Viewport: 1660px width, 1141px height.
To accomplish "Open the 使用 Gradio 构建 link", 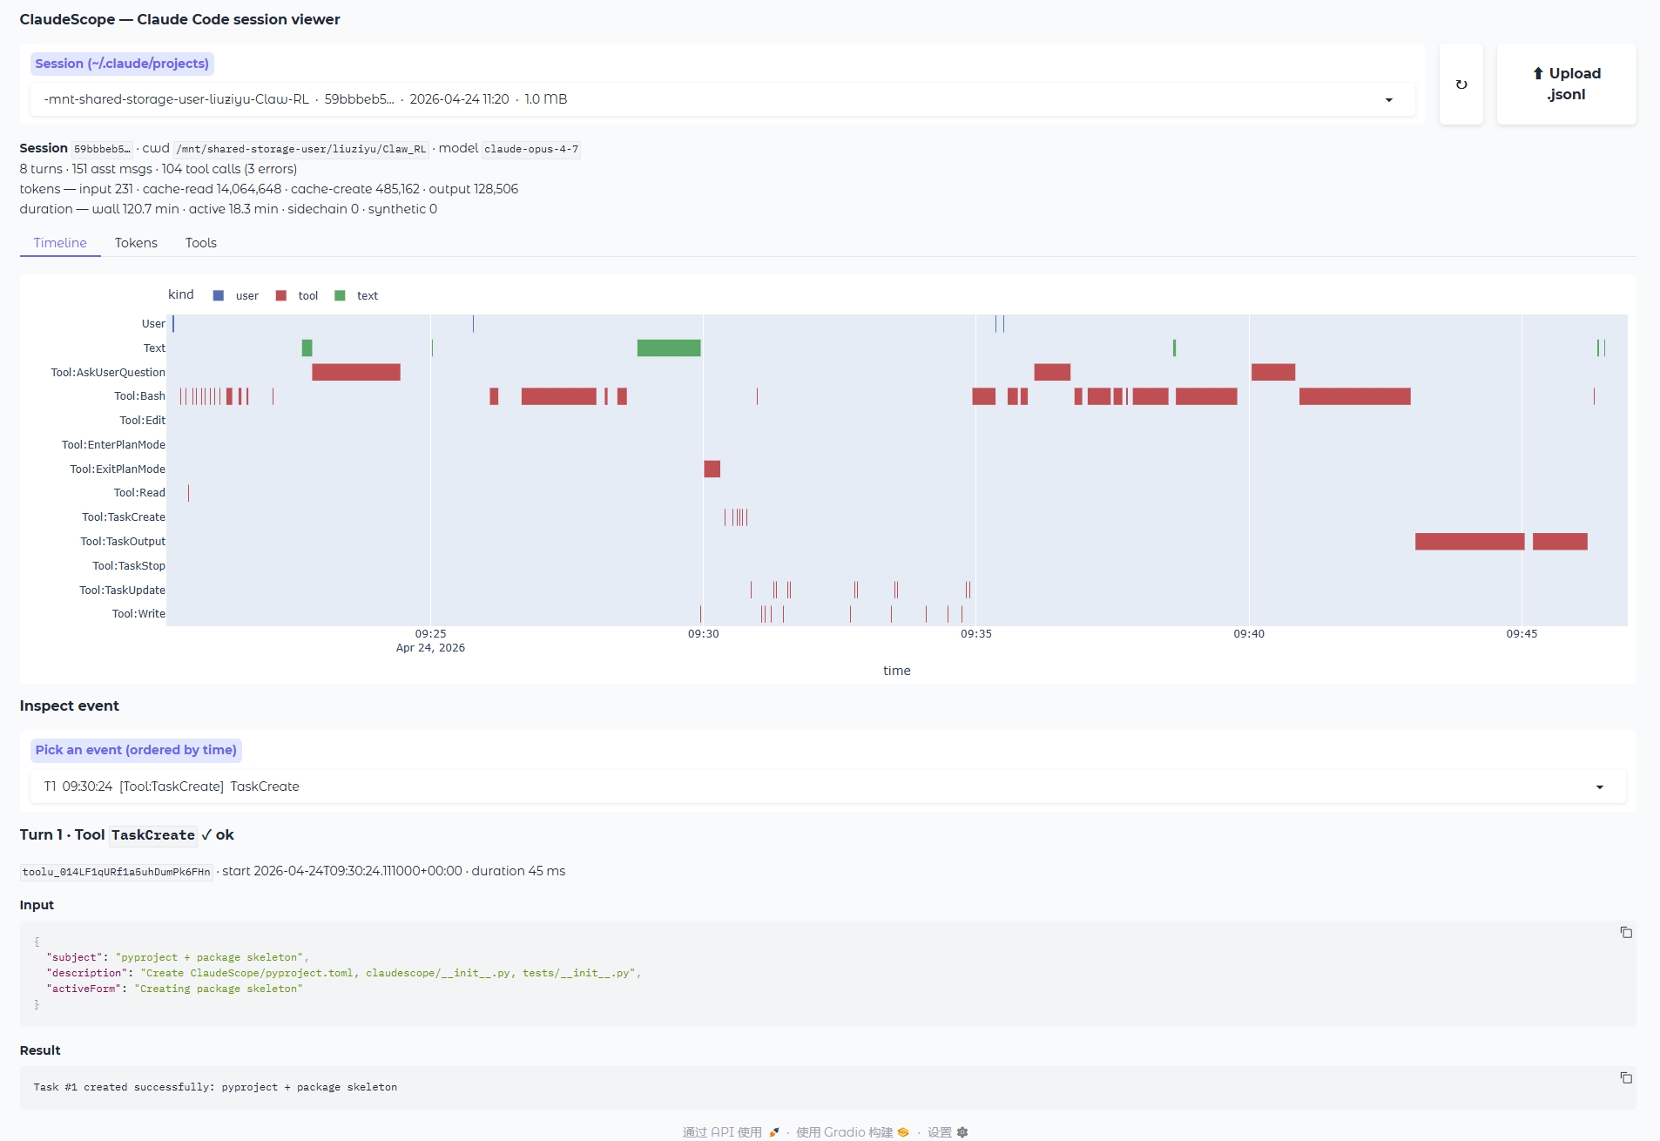I will click(845, 1132).
